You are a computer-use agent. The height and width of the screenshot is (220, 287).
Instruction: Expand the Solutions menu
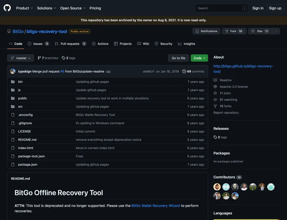point(47,8)
